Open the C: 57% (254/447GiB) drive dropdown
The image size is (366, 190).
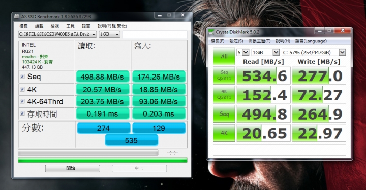(314, 52)
